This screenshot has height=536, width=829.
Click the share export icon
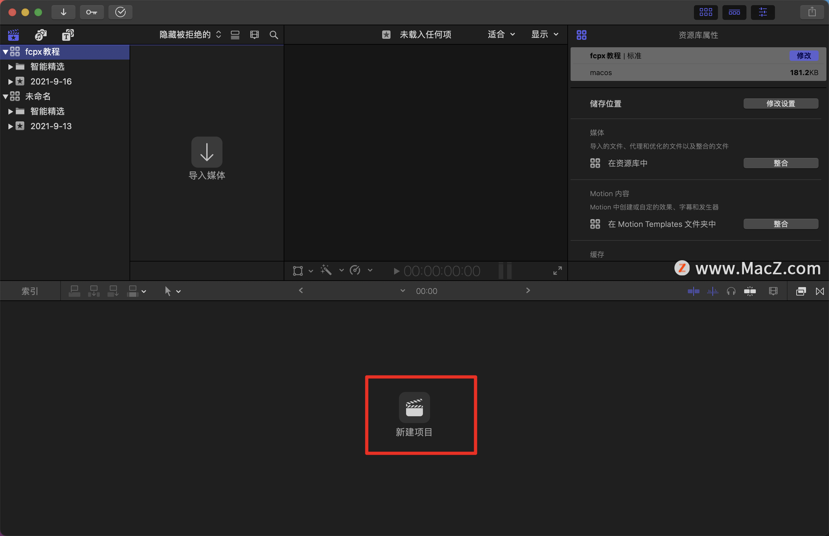812,12
